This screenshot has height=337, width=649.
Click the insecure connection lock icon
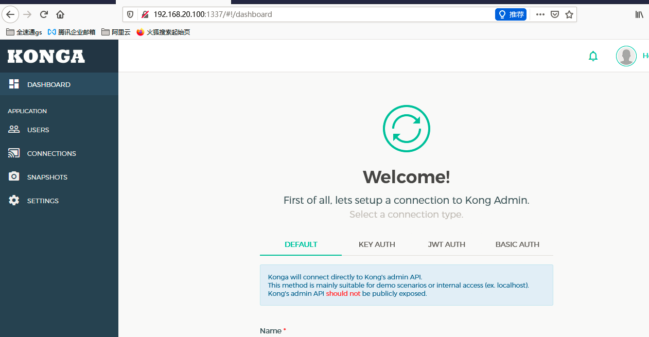[145, 14]
